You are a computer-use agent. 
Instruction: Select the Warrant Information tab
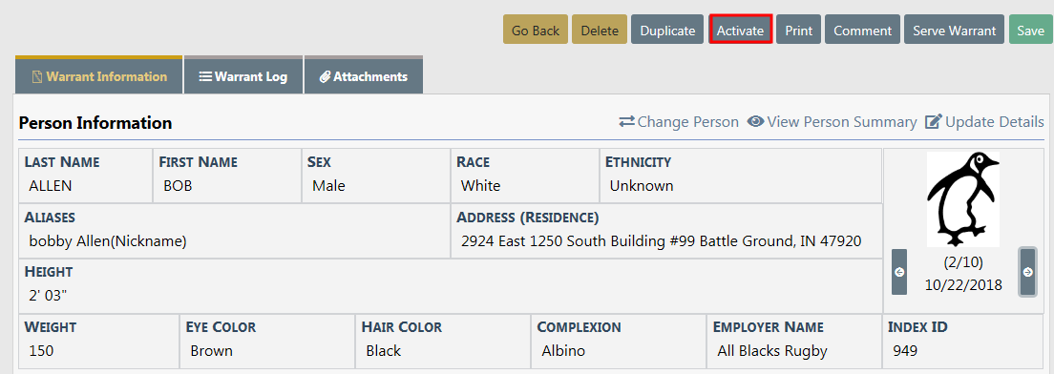pyautogui.click(x=99, y=74)
